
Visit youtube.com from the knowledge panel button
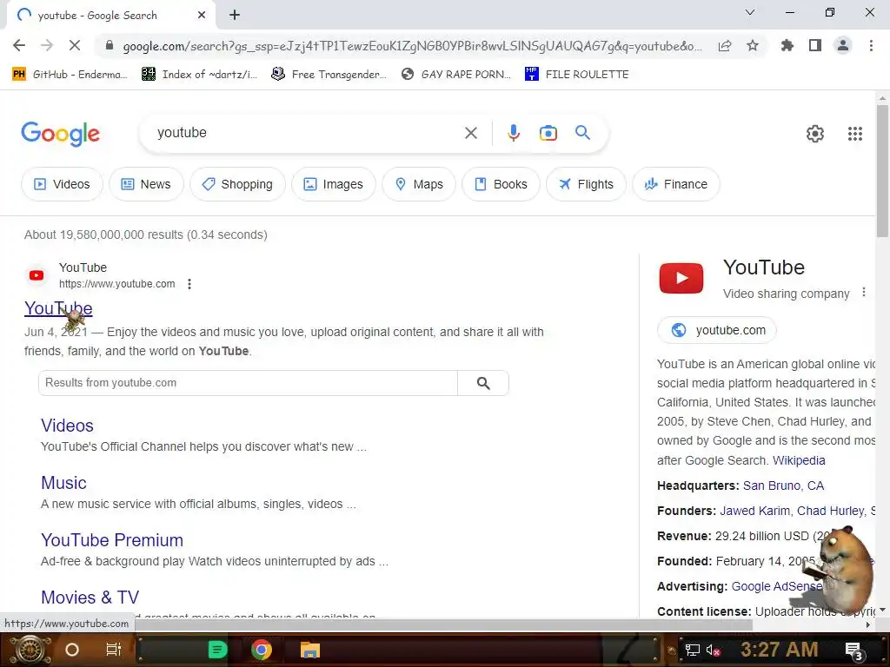click(717, 330)
